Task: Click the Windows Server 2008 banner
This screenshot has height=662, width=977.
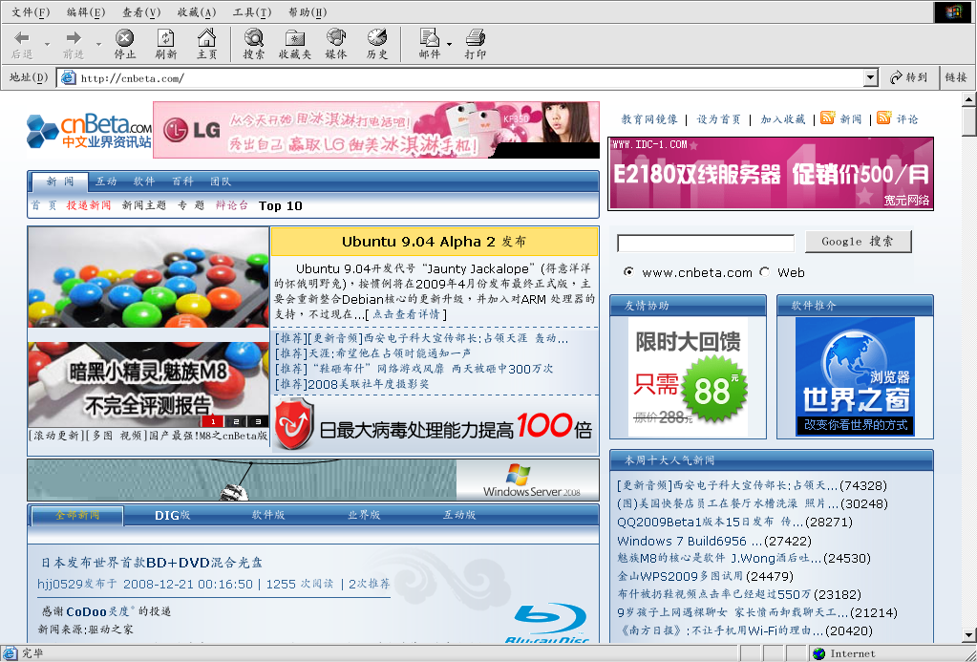Action: 313,480
